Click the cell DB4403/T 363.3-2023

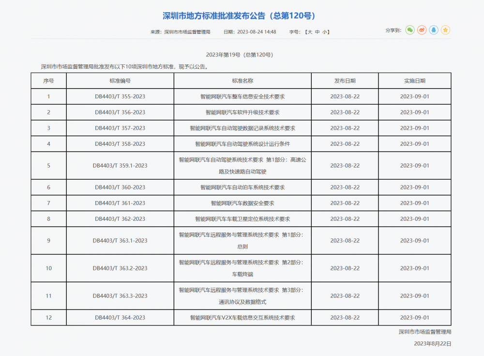120,296
